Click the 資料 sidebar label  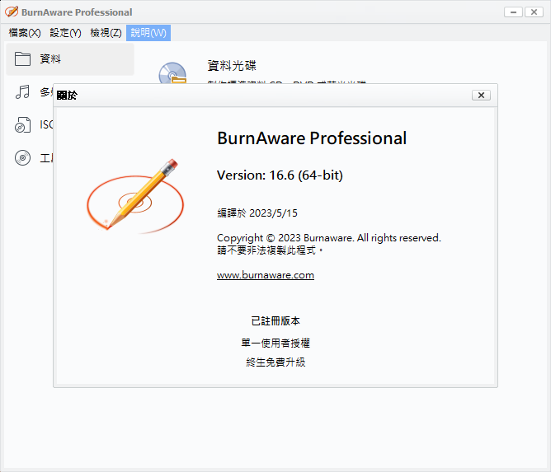click(50, 58)
